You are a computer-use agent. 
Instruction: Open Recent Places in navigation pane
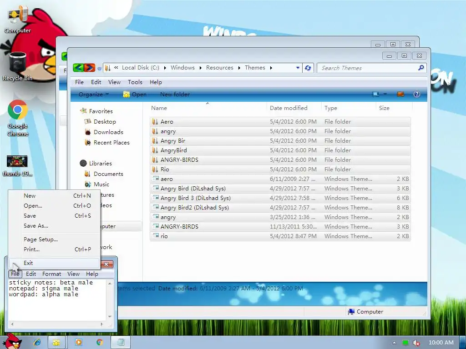click(x=111, y=142)
